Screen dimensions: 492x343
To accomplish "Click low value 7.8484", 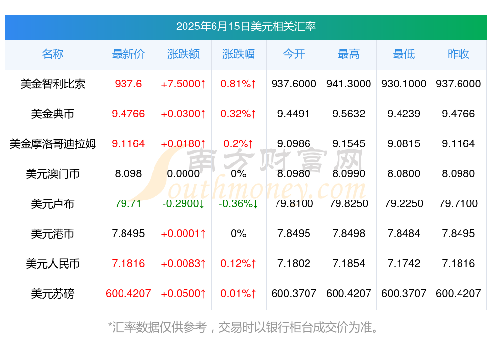I will (404, 233).
